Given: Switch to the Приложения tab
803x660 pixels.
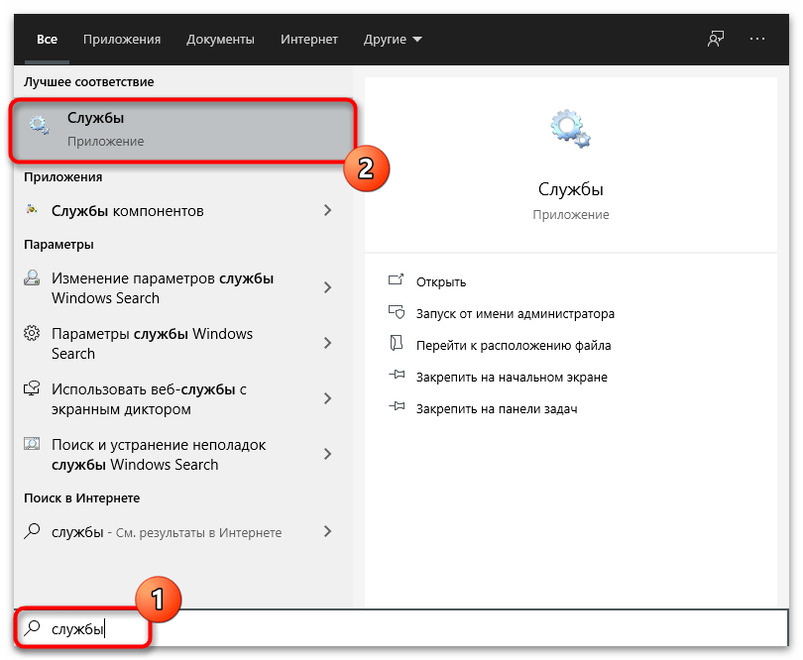Looking at the screenshot, I should [x=122, y=40].
